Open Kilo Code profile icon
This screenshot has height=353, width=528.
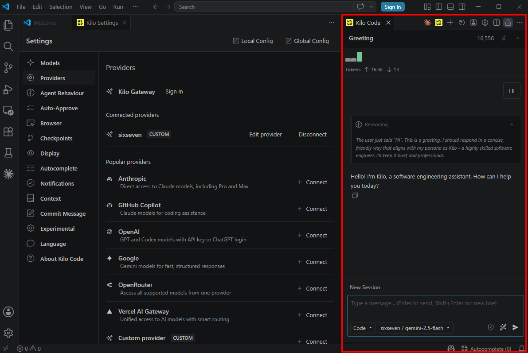click(x=473, y=23)
